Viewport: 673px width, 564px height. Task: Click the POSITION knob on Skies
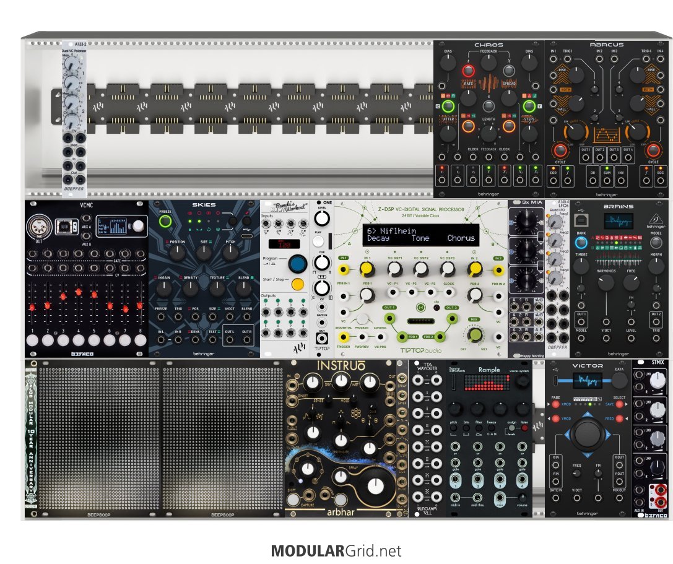[x=177, y=253]
